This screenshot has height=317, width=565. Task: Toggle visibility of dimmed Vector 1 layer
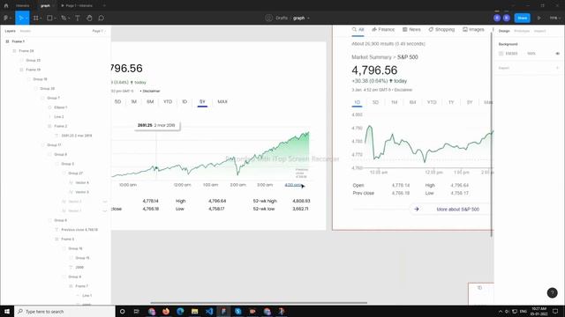point(105,211)
